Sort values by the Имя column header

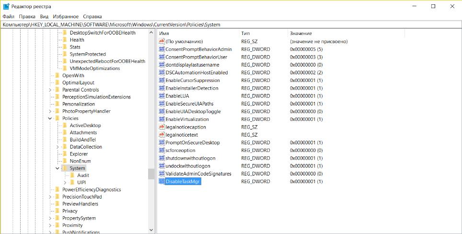pyautogui.click(x=198, y=33)
